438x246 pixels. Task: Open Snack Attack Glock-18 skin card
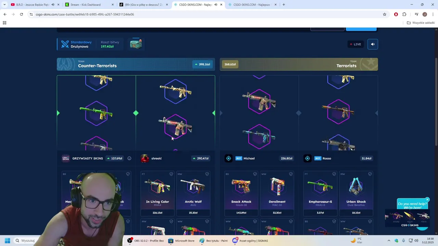(x=241, y=194)
